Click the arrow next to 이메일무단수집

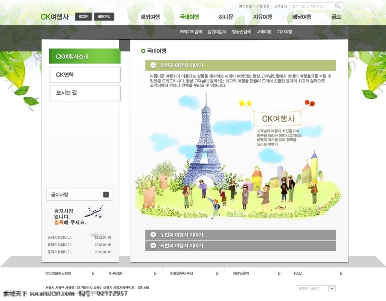(217, 274)
